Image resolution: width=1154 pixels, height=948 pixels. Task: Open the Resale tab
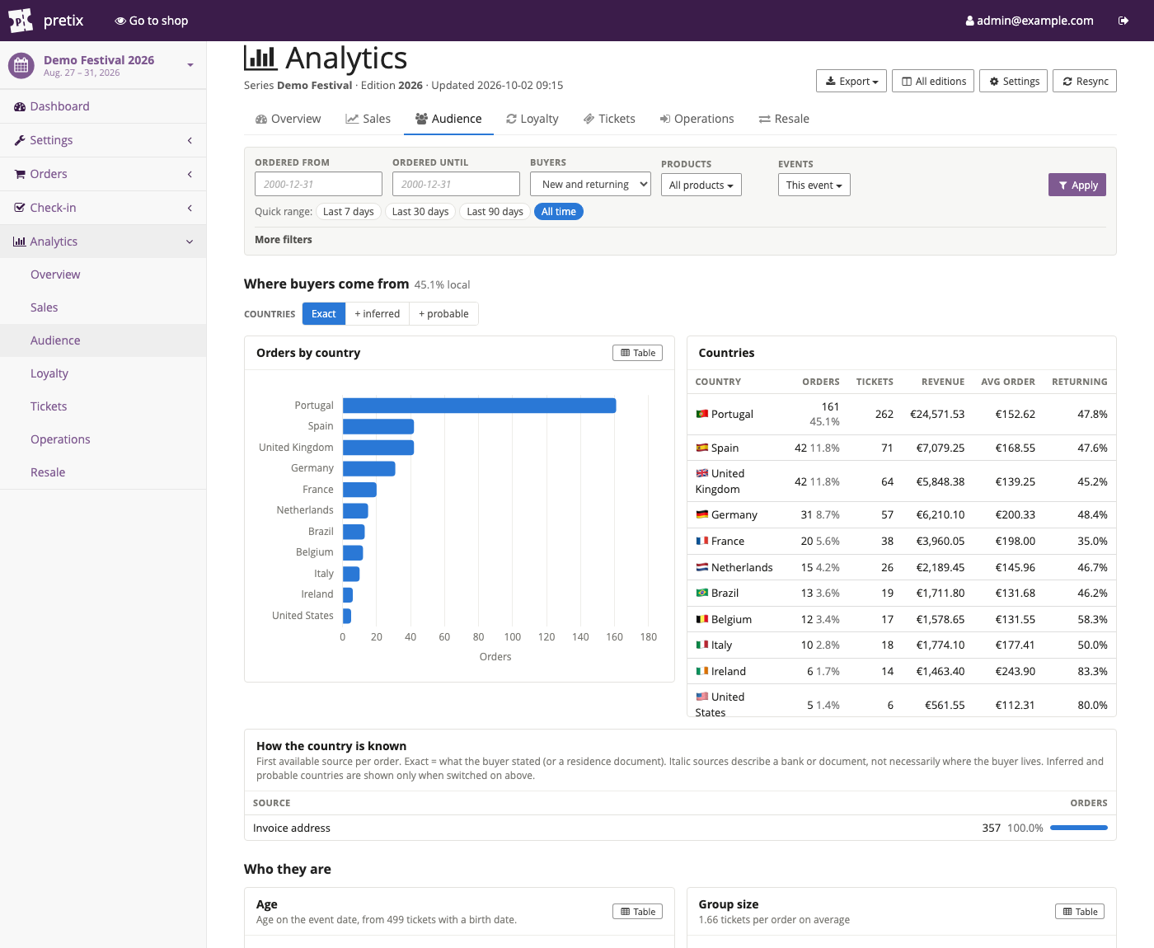coord(784,119)
